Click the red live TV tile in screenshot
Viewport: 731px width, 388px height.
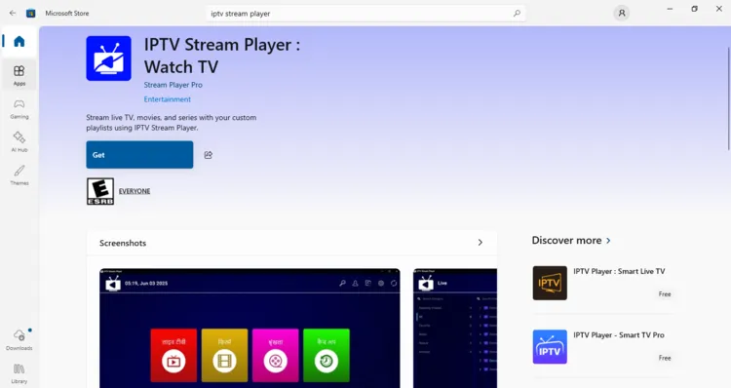click(173, 356)
